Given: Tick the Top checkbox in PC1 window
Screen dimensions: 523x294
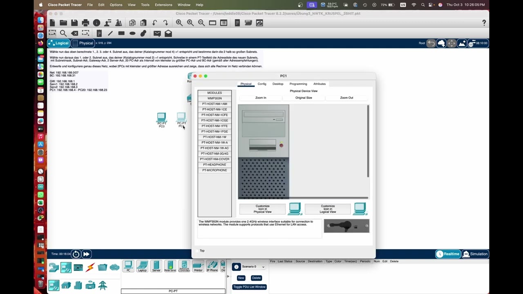Looking at the screenshot, I should click(x=197, y=251).
